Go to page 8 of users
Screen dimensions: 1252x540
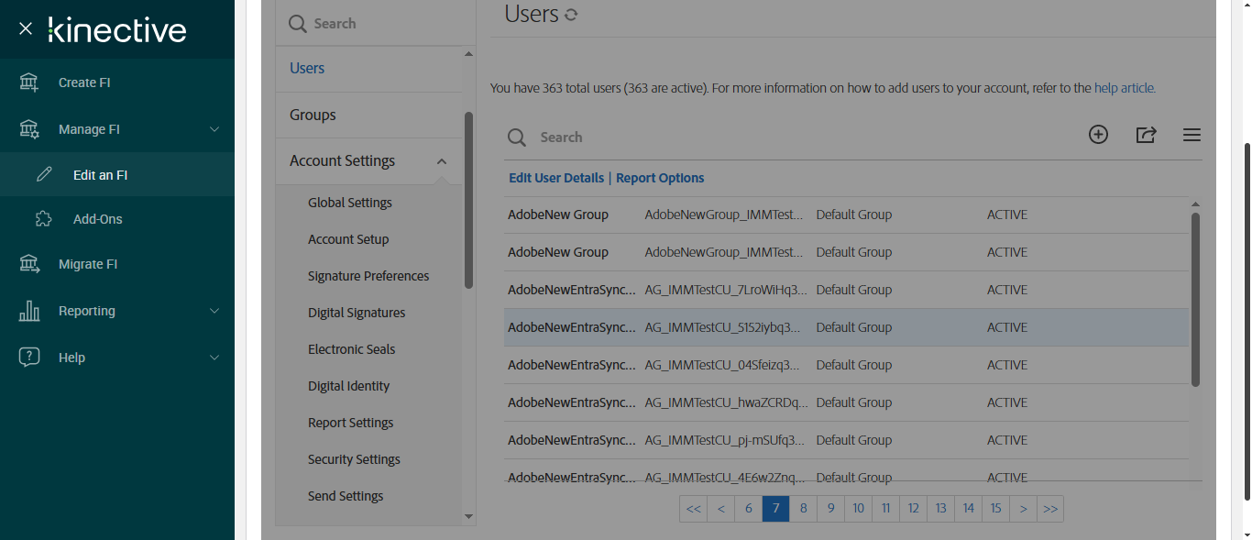pyautogui.click(x=803, y=509)
